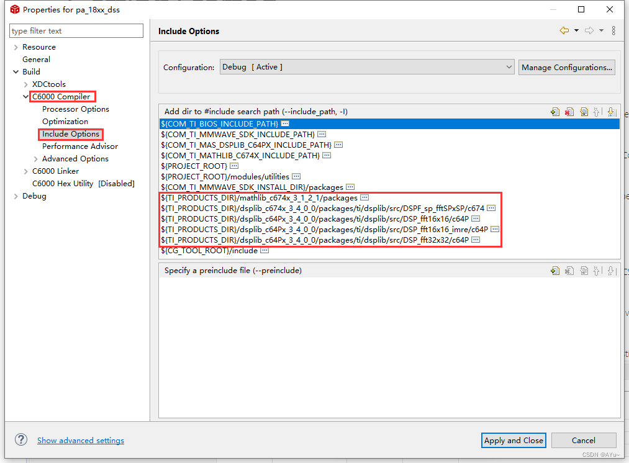Edit preinclude file entry
The height and width of the screenshot is (463, 629).
[x=584, y=271]
